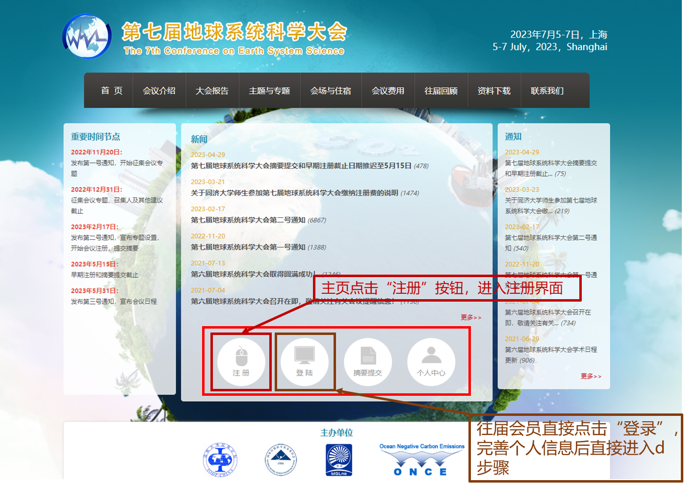
Task: Click the 登陆 (login) monitor icon
Action: click(x=305, y=362)
